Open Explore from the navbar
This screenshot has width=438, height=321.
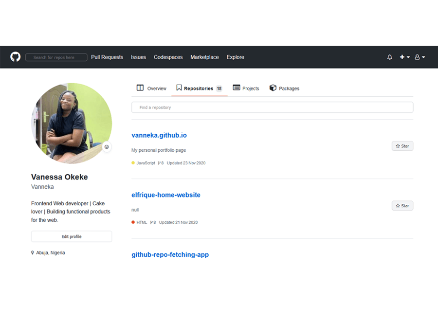[x=235, y=57]
